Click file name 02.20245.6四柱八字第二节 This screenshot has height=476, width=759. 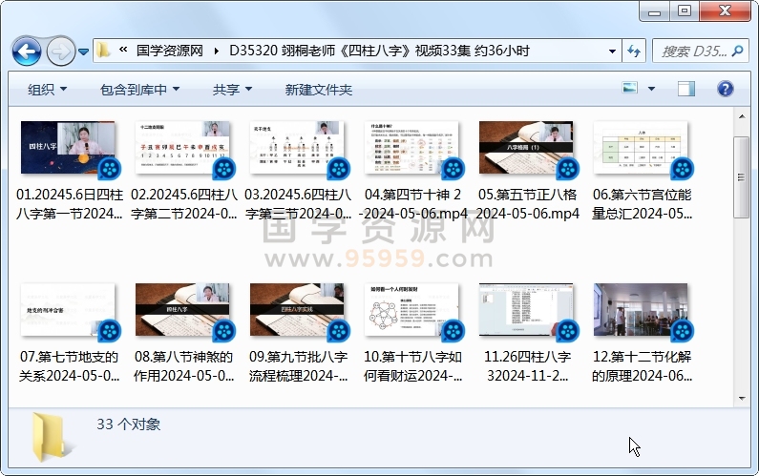point(184,203)
